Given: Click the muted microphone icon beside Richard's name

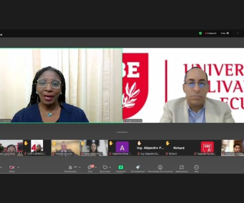Looking at the screenshot, I should point(167,154).
